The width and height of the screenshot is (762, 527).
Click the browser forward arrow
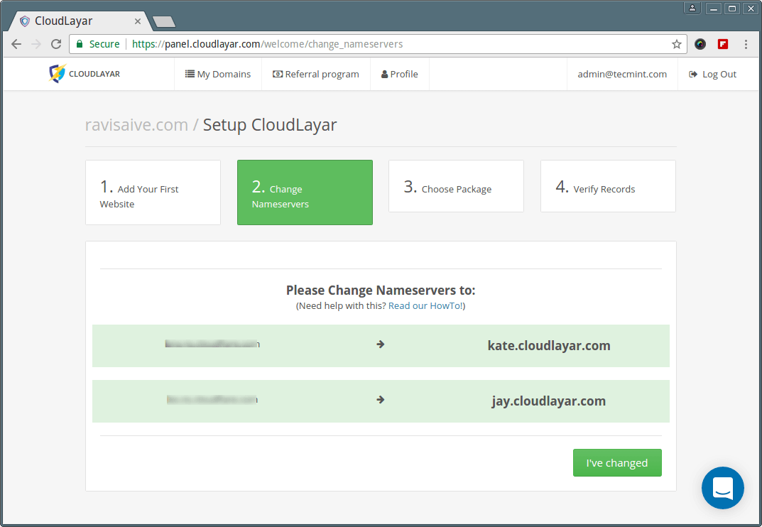tap(36, 44)
